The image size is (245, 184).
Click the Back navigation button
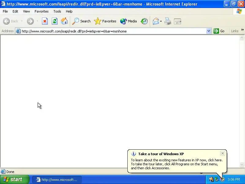(x=11, y=21)
